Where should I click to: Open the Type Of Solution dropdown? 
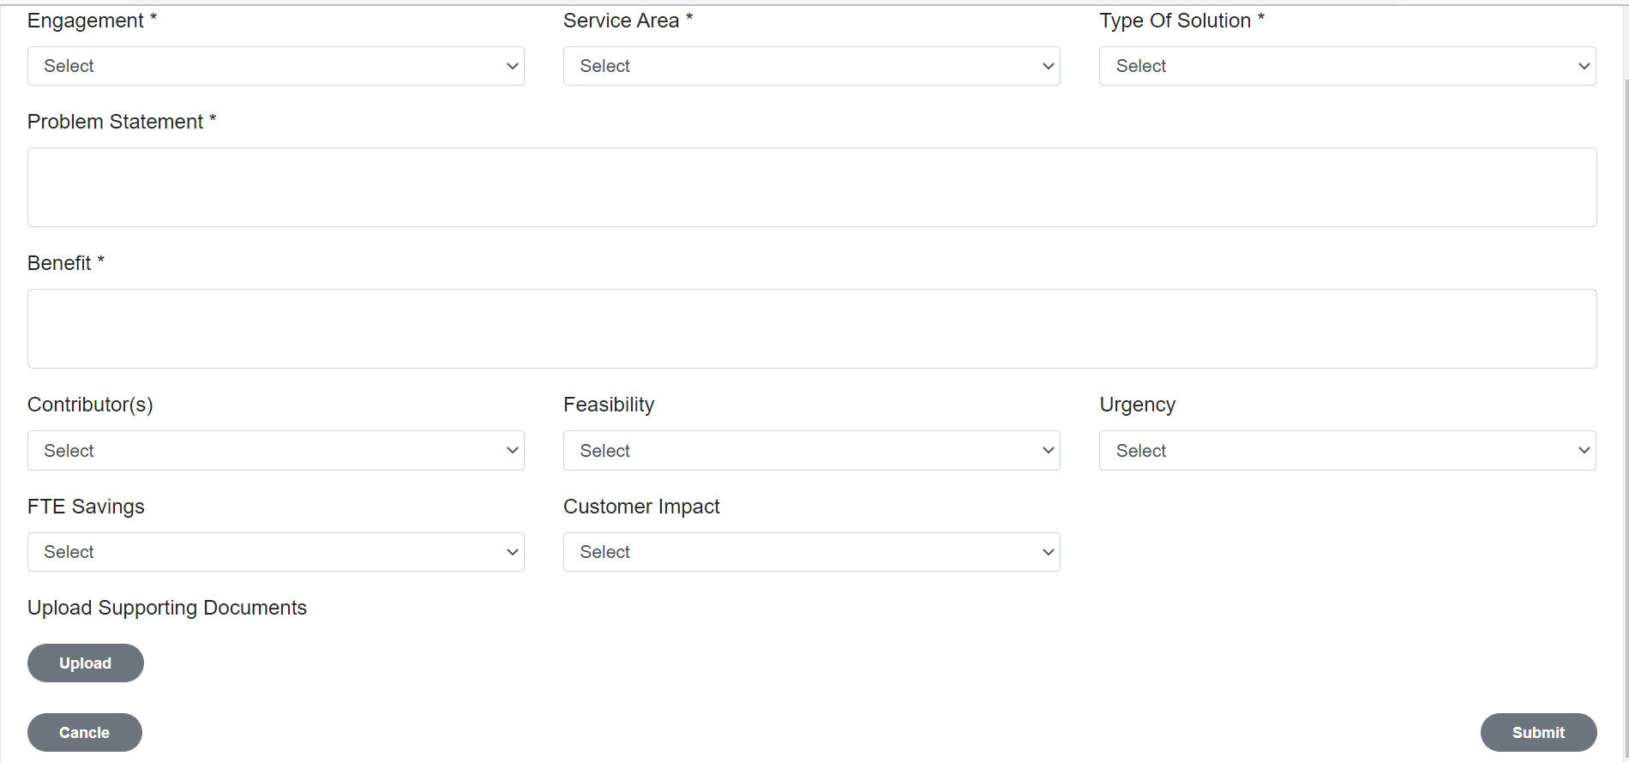[x=1346, y=66]
